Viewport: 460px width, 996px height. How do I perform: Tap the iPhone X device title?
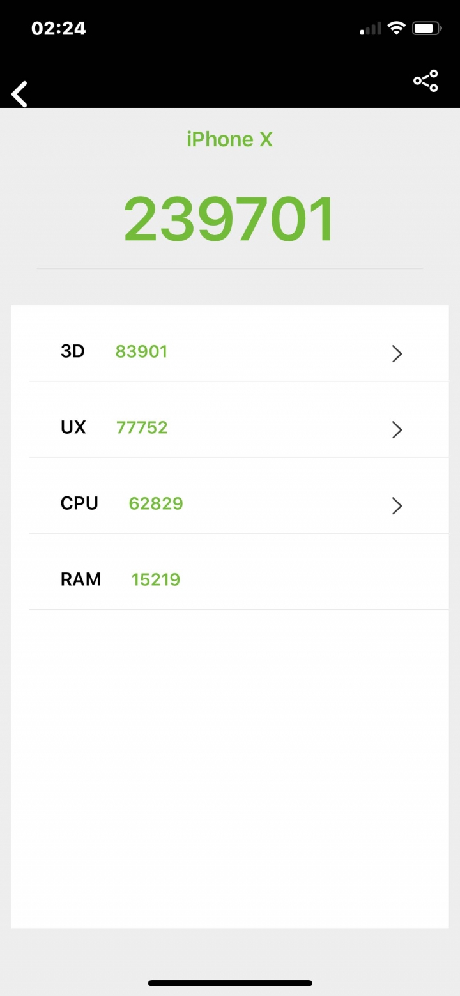(229, 139)
